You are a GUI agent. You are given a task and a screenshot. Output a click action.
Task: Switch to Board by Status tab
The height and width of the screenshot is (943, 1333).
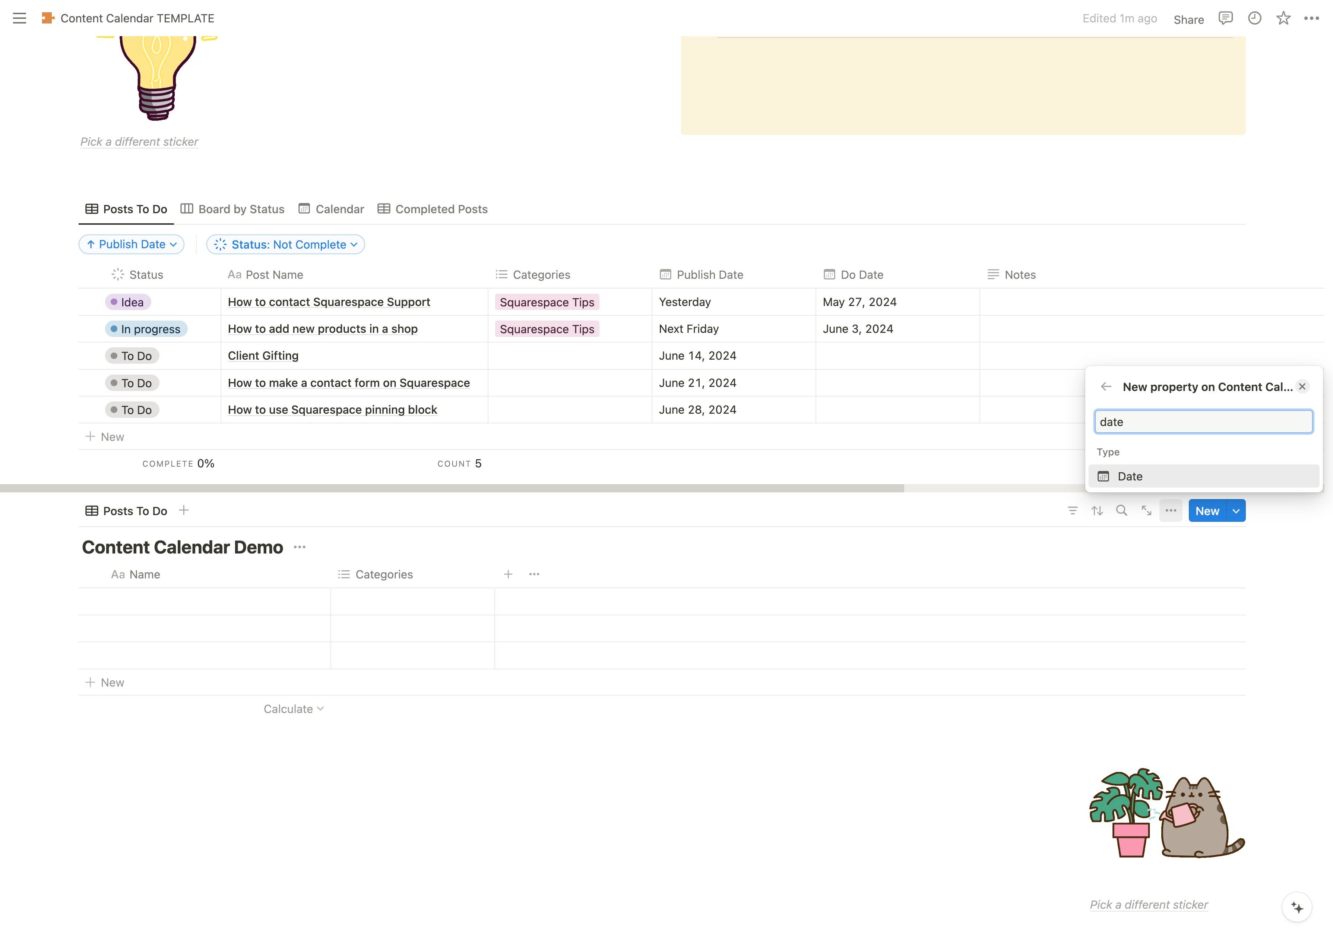(x=232, y=209)
